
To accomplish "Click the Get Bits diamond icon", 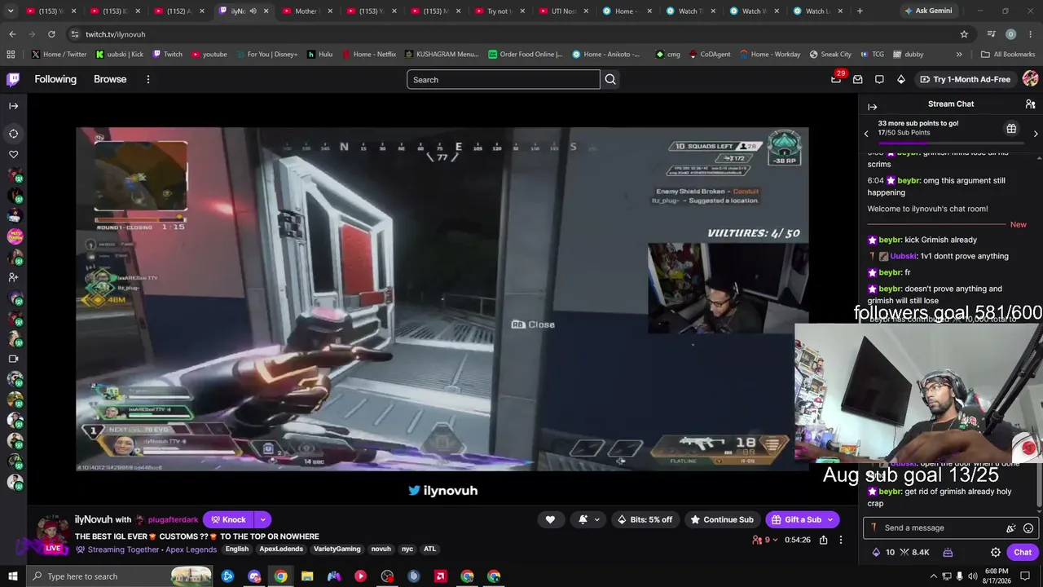I will click(x=901, y=79).
